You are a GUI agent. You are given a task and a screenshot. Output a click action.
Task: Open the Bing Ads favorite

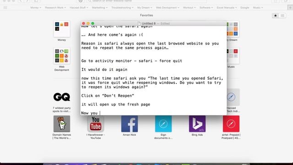click(x=197, y=124)
